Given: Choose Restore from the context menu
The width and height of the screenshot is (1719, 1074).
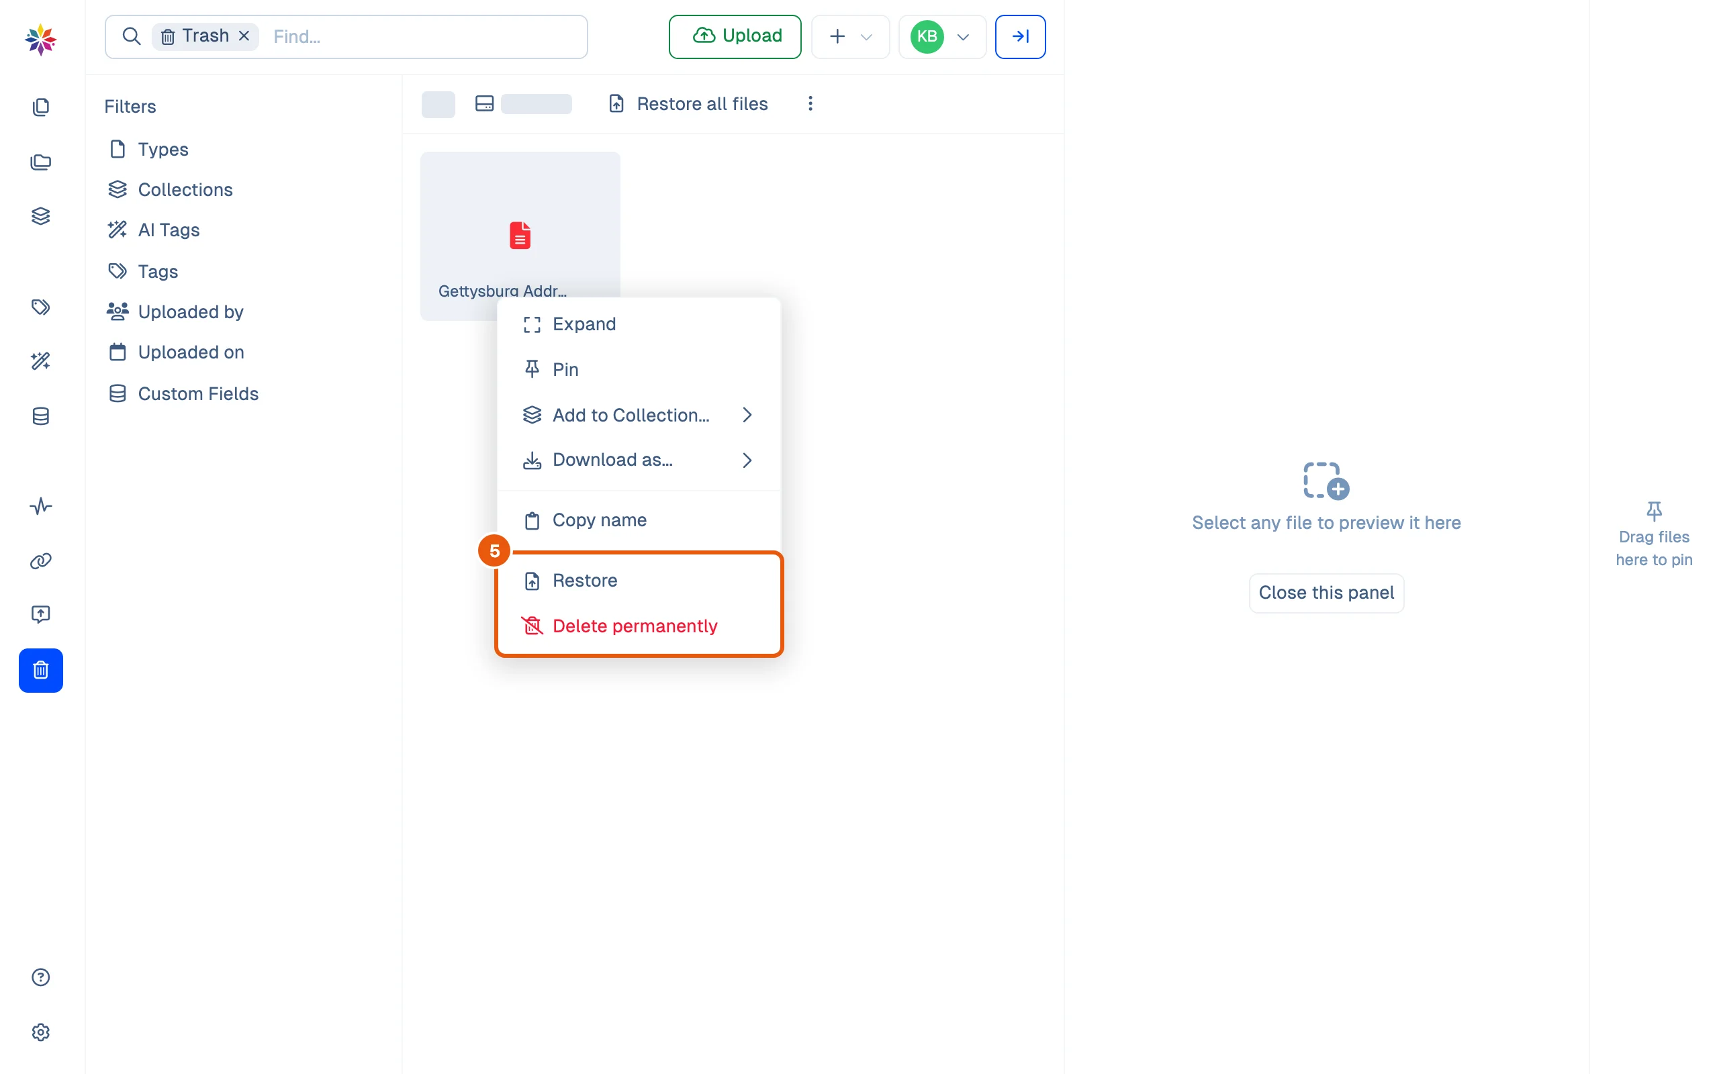Looking at the screenshot, I should pos(639,581).
